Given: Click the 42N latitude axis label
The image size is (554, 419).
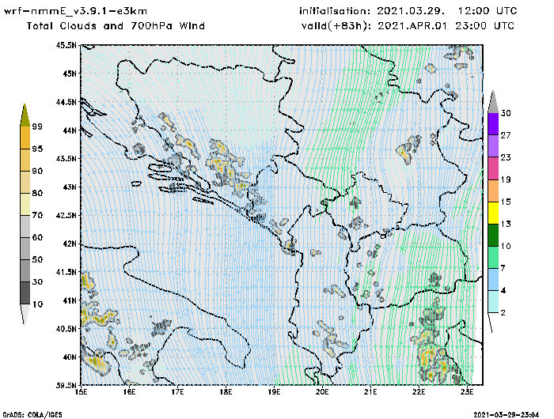Looking at the screenshot, I should (70, 243).
